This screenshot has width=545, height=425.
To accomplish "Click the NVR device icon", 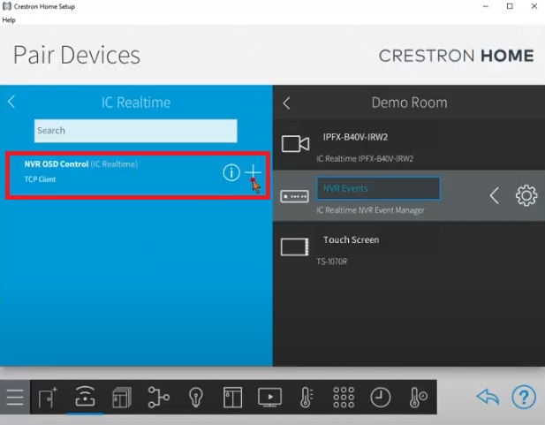I will click(294, 196).
